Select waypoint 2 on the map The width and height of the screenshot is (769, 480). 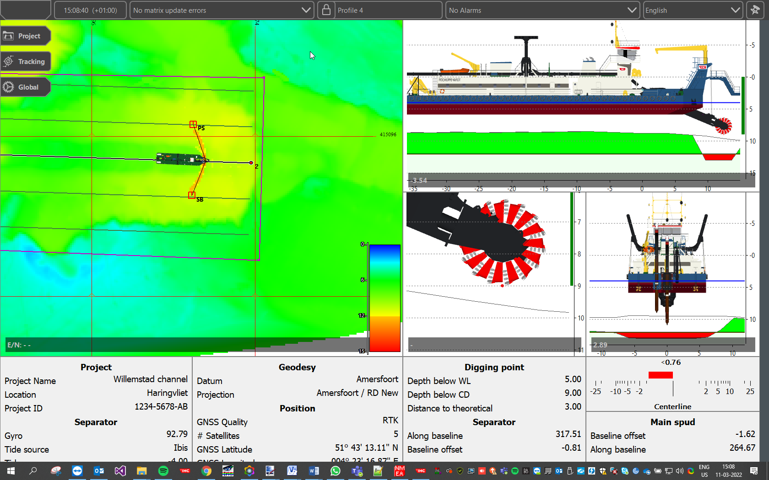click(250, 162)
